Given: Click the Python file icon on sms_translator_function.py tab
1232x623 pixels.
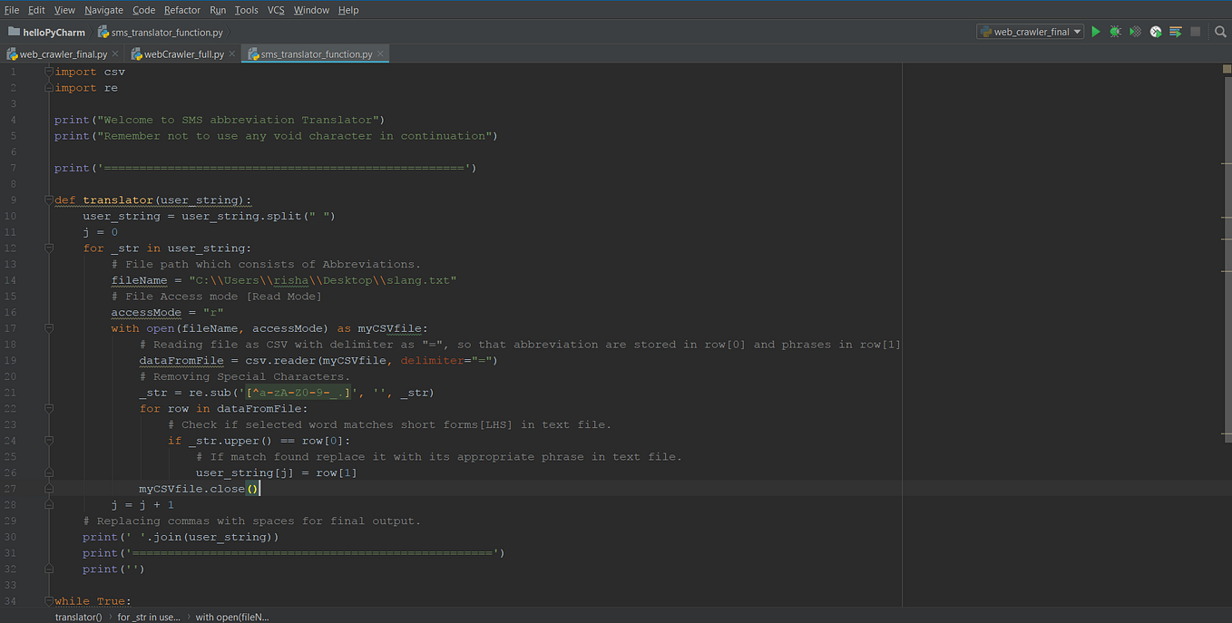Looking at the screenshot, I should (254, 53).
